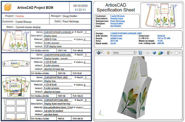The width and height of the screenshot is (185, 122).
Task: Click the red Display project link
Action: pos(19,16)
